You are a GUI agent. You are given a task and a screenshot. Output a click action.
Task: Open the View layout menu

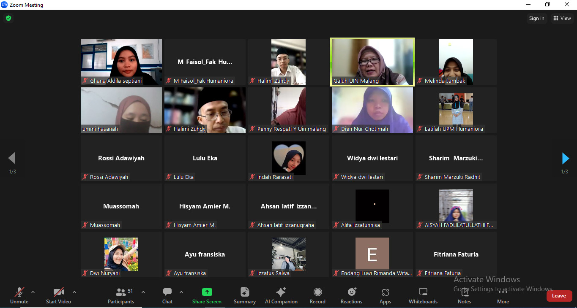[562, 18]
